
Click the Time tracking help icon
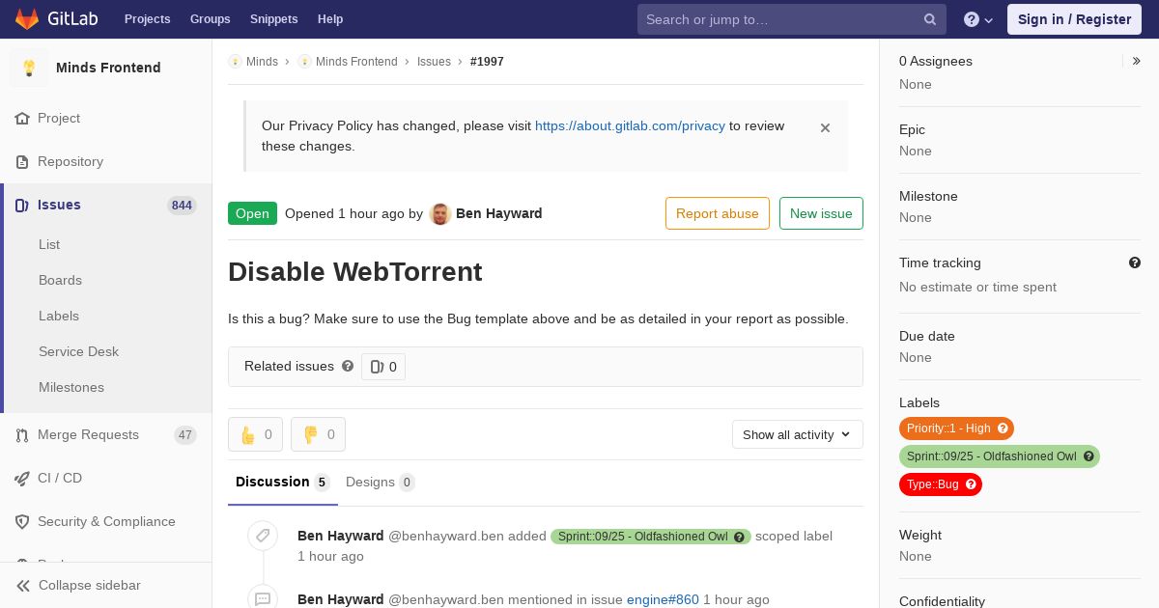(1135, 263)
